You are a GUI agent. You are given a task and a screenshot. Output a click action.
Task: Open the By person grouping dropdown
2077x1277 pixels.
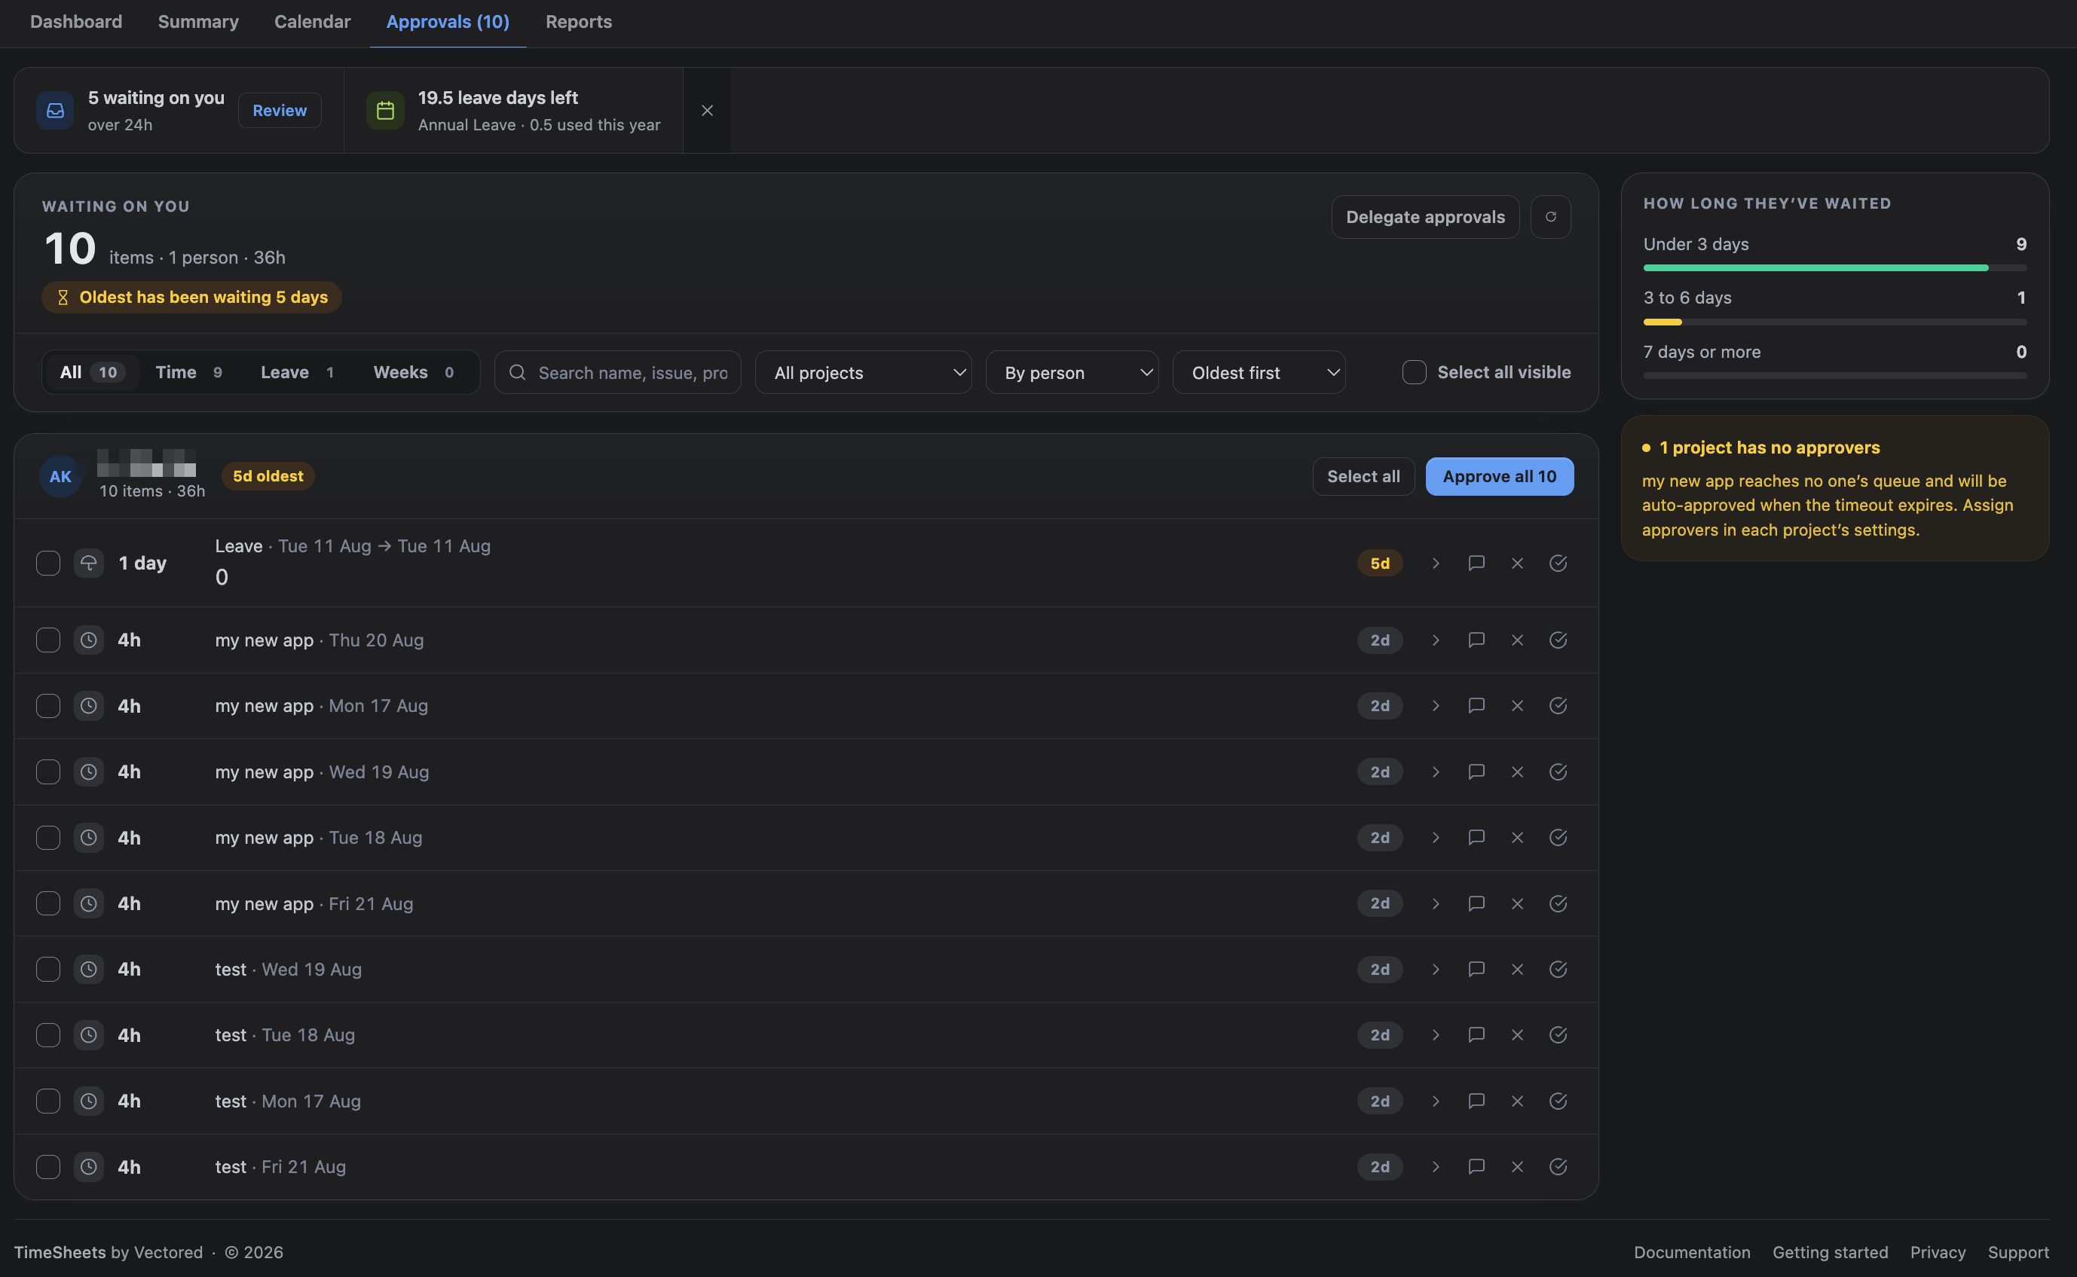point(1072,372)
